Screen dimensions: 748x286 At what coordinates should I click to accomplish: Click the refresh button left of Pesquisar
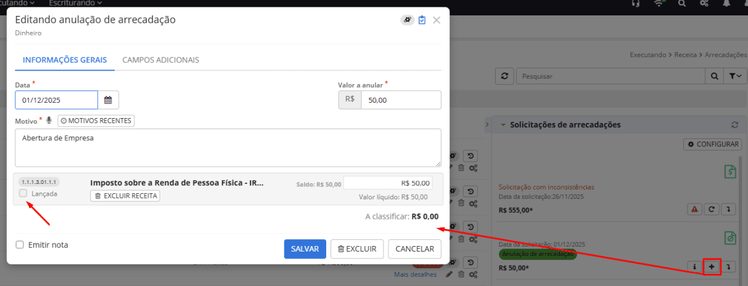pos(504,76)
